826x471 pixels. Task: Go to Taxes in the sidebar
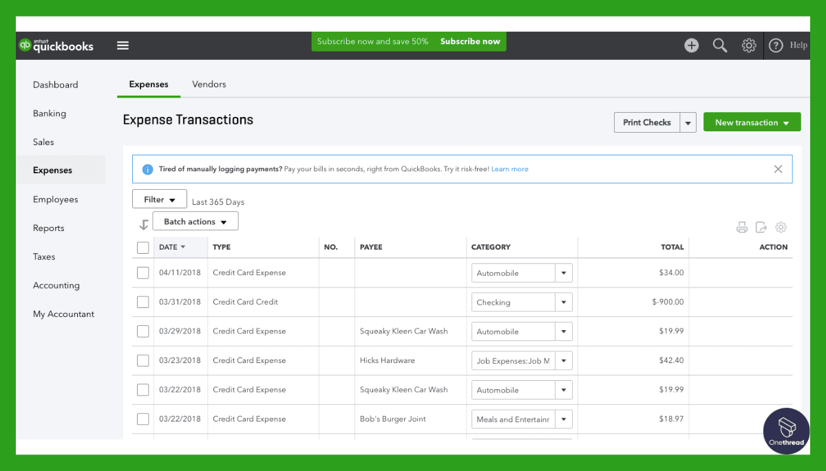44,256
